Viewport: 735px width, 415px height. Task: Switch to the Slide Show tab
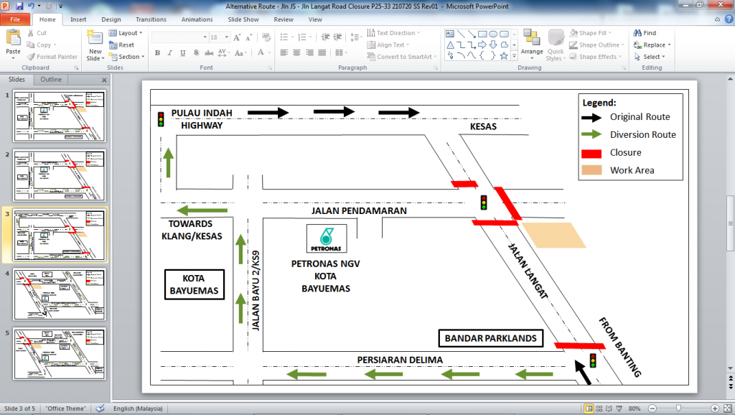click(x=243, y=19)
